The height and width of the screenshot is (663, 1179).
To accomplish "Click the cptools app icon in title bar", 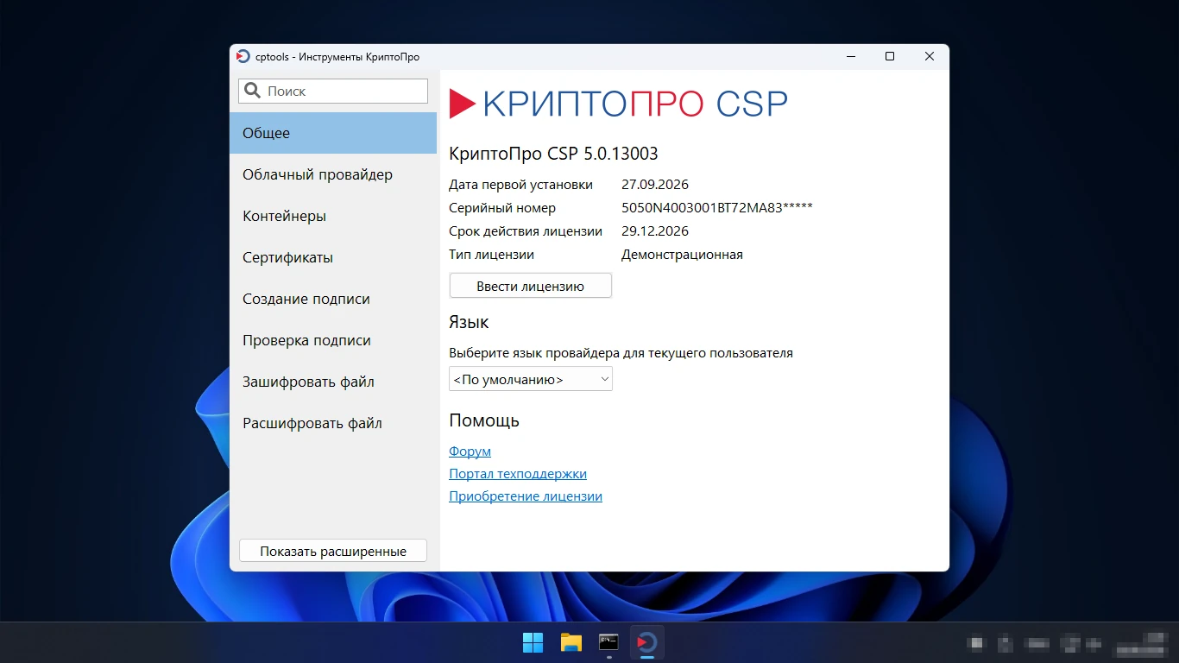I will coord(243,57).
